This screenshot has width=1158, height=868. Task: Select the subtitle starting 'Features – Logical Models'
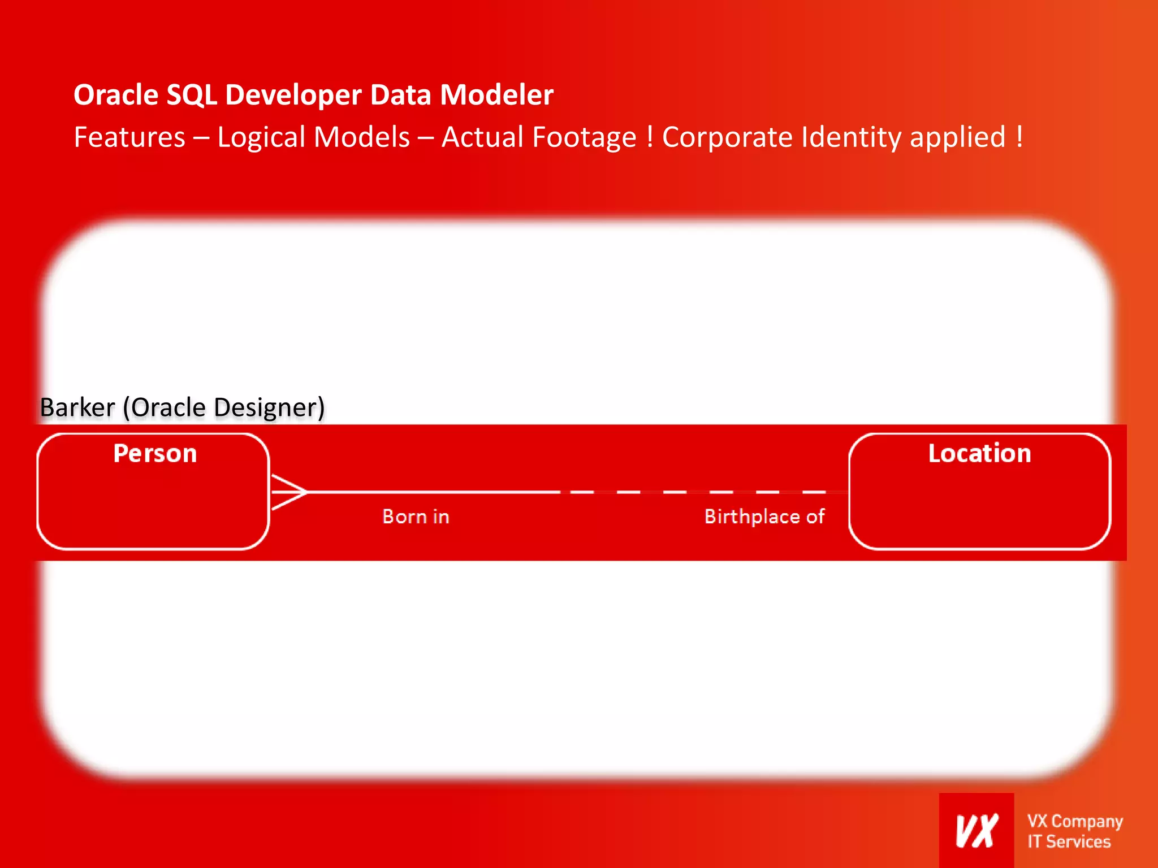(548, 137)
